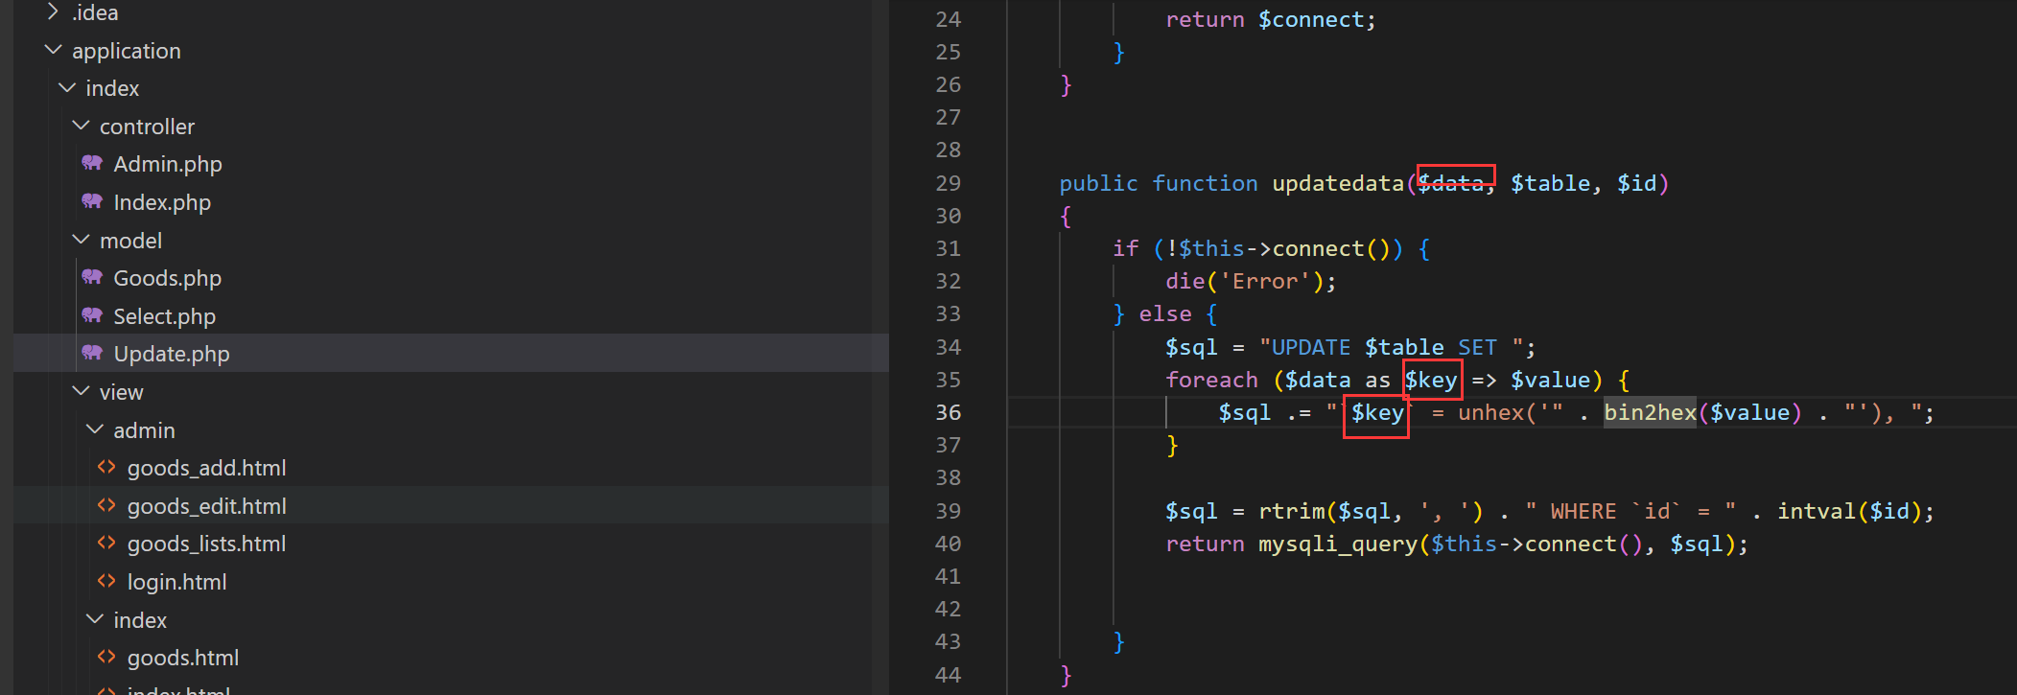
Task: Click the PHP icon beside Goods.php
Action: pyautogui.click(x=92, y=277)
